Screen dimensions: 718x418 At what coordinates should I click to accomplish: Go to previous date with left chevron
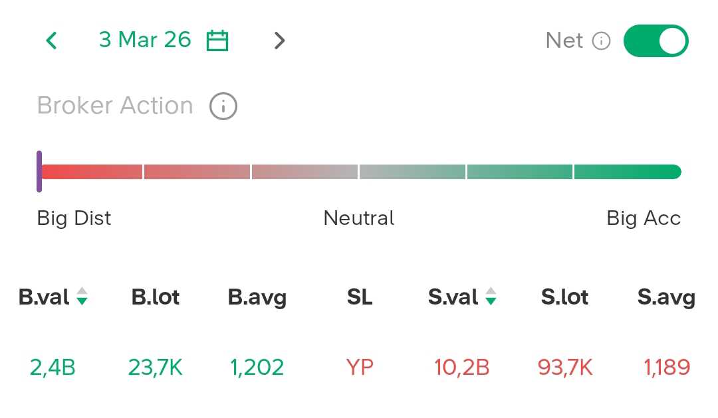pos(51,41)
